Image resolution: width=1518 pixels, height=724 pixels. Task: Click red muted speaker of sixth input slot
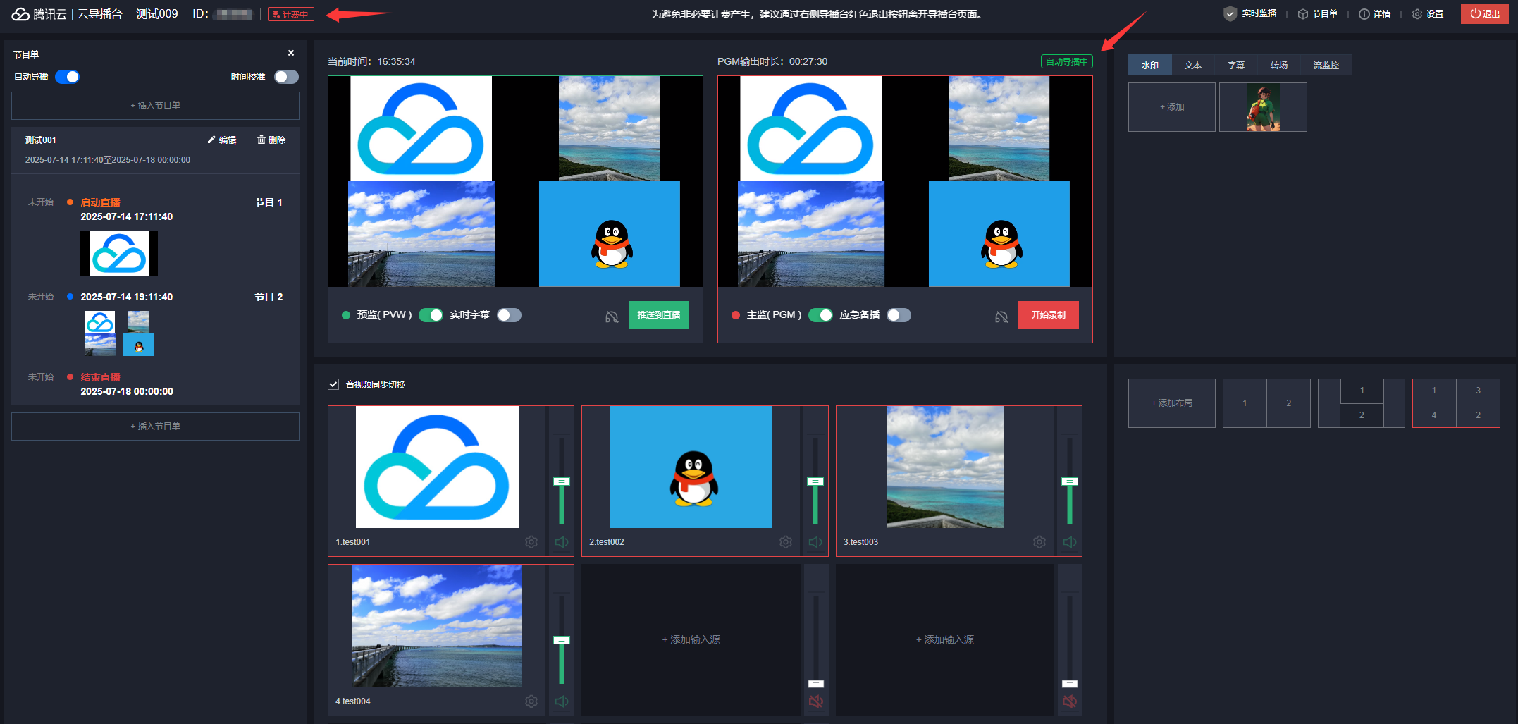click(x=1070, y=701)
